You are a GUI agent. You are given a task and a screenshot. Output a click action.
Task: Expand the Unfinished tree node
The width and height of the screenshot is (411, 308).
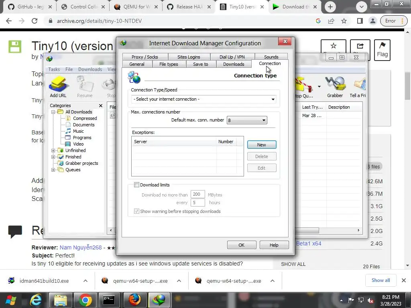point(53,151)
